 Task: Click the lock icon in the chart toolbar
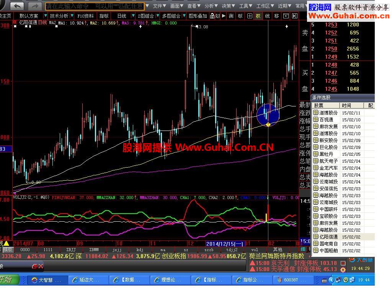212,16
